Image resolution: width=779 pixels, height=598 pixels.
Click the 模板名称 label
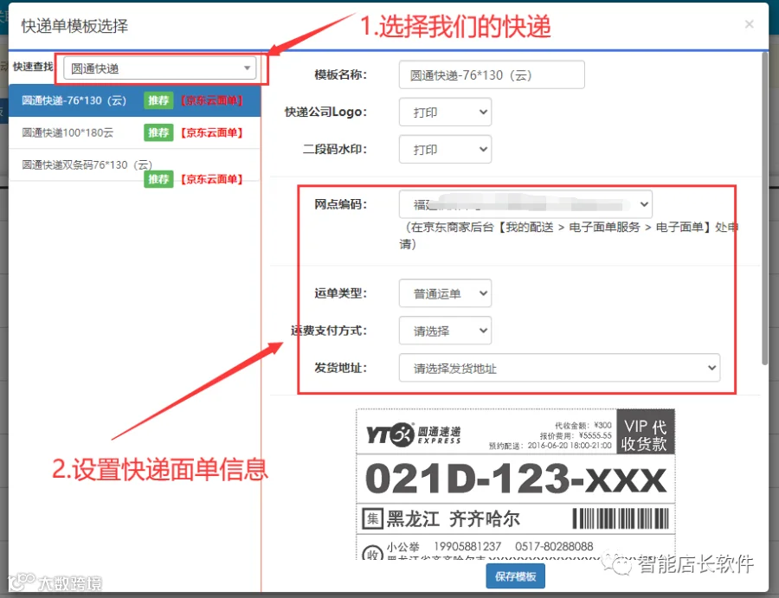click(x=341, y=75)
